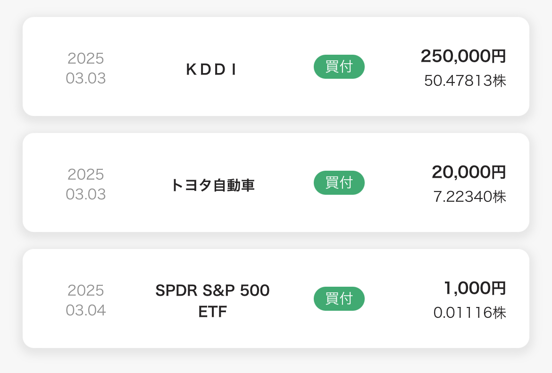
Task: Click the 03.03 text on the KDDI row
Action: (x=85, y=78)
